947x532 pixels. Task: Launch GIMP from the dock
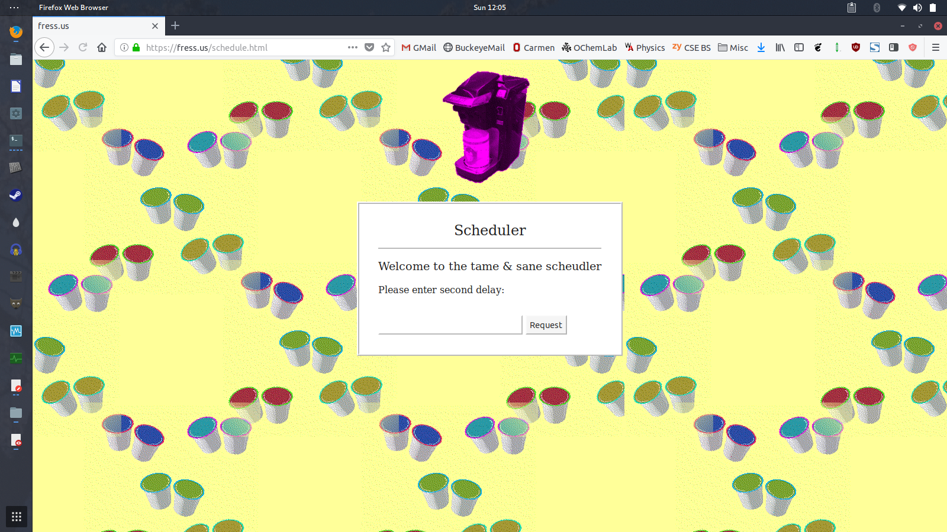[x=16, y=304]
